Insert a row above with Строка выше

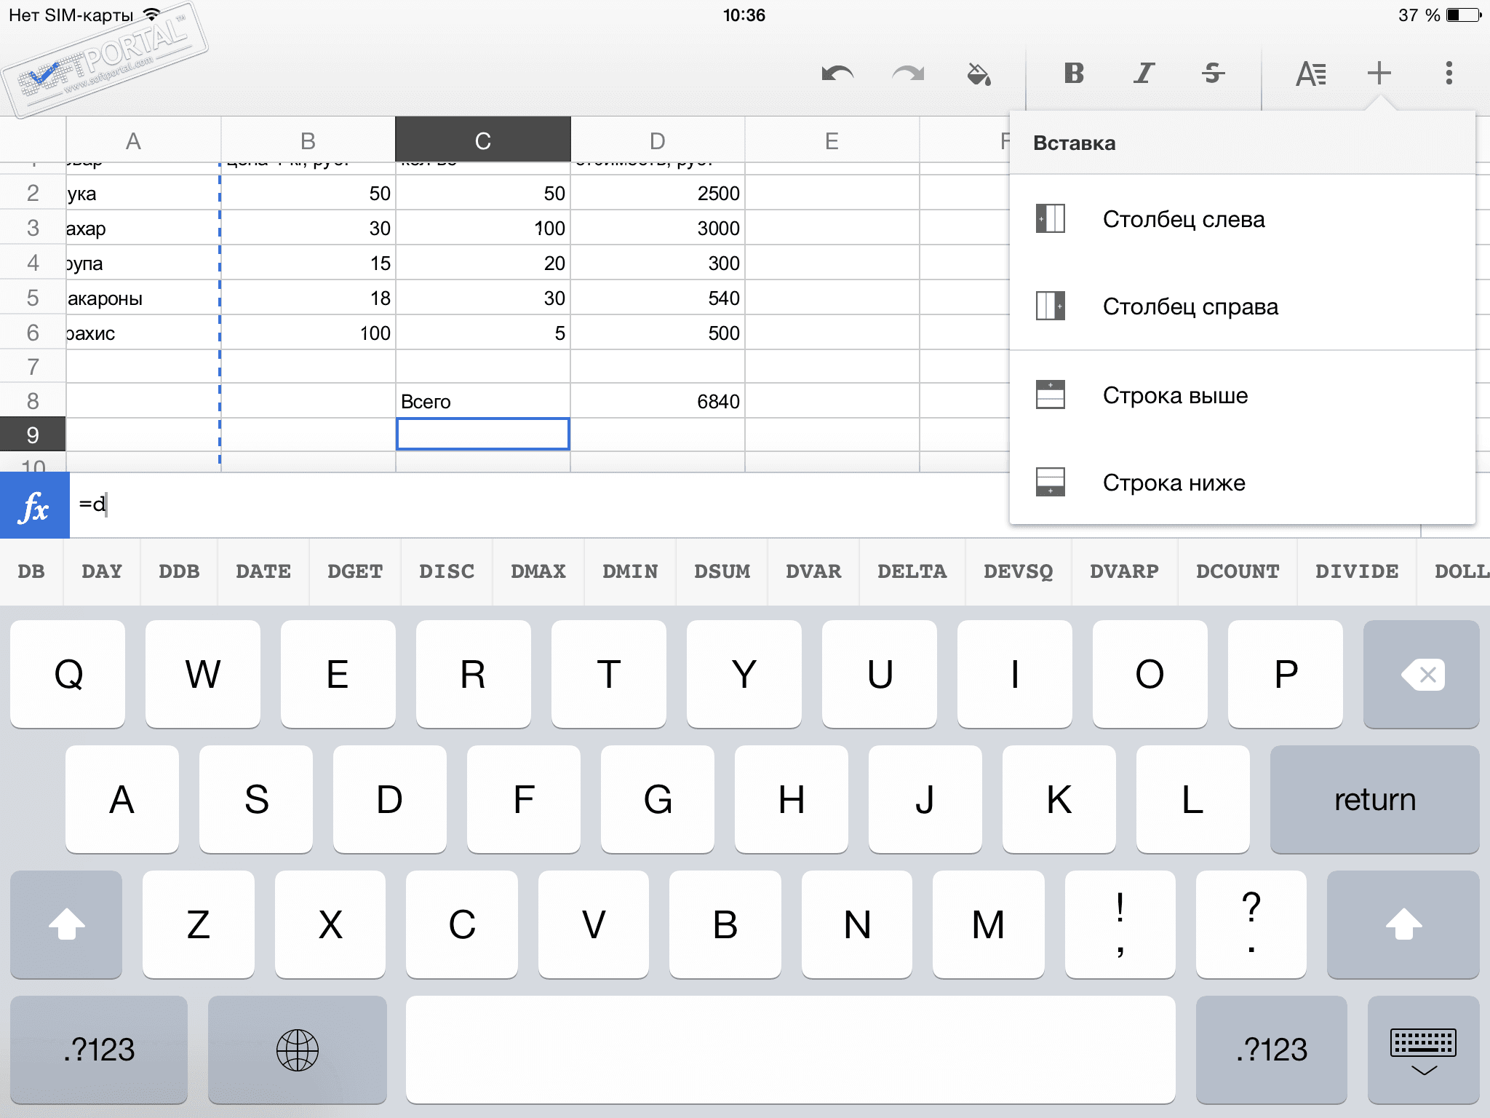pos(1175,395)
